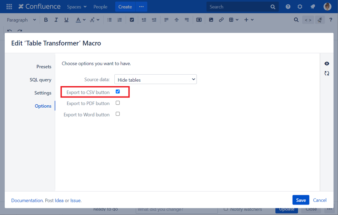Click the find and replace magnifier icon
This screenshot has height=215, width=338.
pos(296,20)
